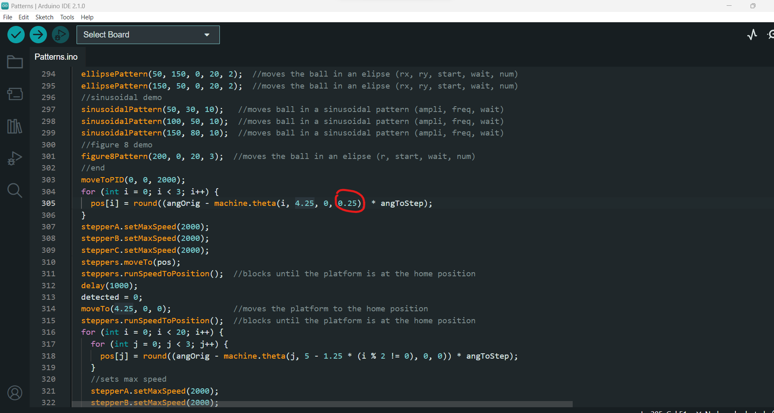Open the Tools menu
Image resolution: width=774 pixels, height=413 pixels.
(67, 17)
